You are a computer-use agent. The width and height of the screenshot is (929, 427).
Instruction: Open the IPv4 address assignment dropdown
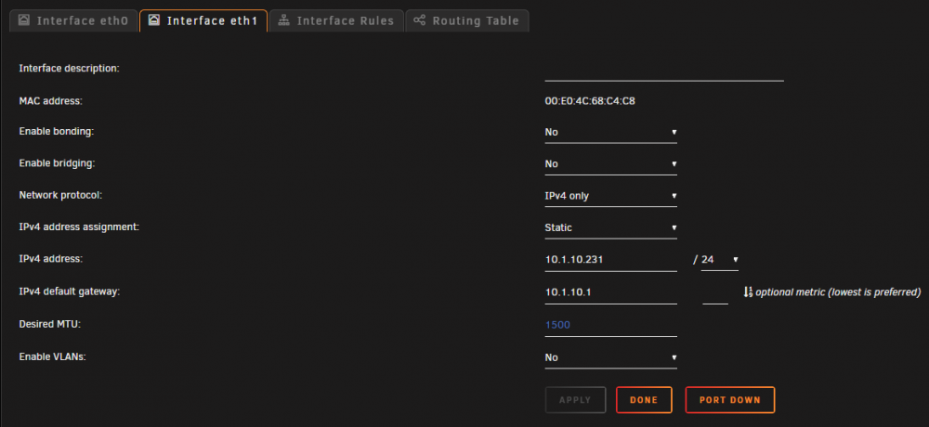(611, 228)
